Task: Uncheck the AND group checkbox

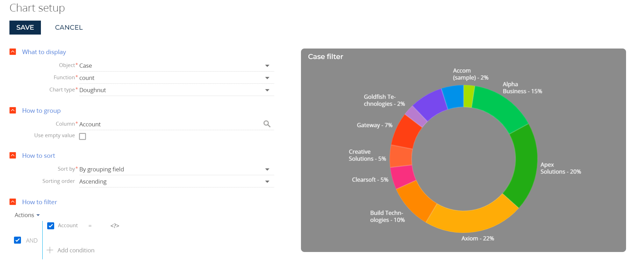Action: [x=17, y=240]
